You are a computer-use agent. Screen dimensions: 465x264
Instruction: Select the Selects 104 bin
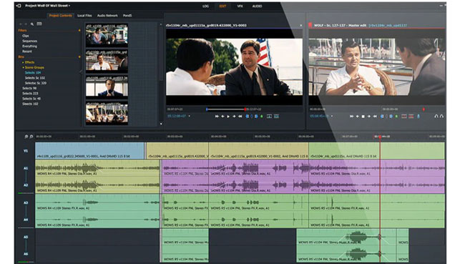(x=33, y=73)
